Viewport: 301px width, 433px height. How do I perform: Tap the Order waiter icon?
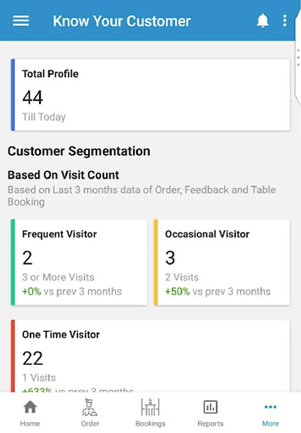(x=90, y=407)
